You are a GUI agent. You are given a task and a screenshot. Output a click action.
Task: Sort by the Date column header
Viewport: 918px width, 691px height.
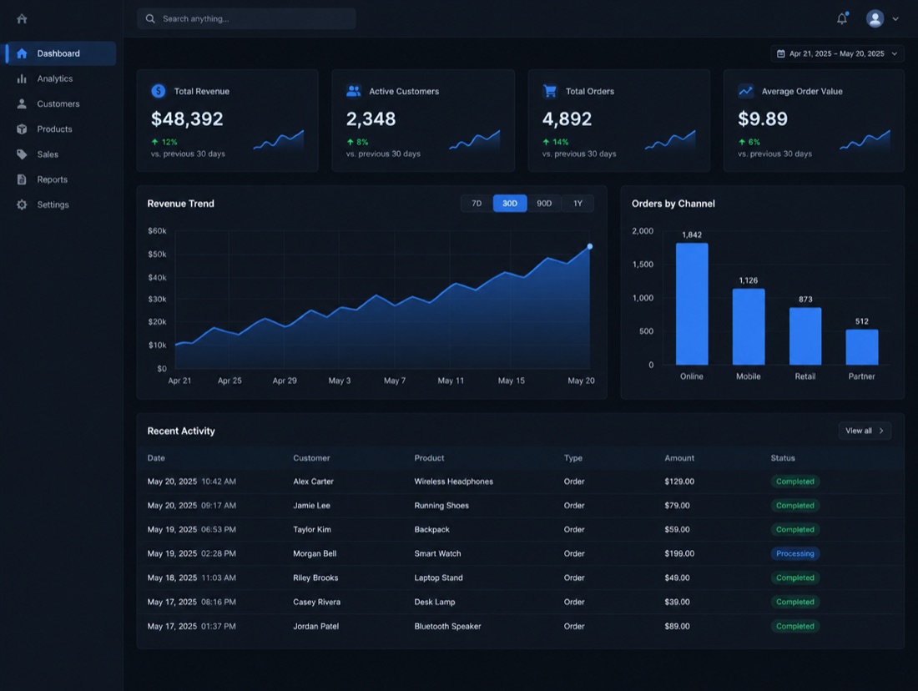[156, 458]
